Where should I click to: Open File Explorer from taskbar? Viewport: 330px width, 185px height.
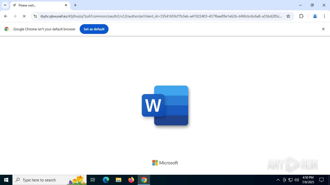[x=119, y=180]
